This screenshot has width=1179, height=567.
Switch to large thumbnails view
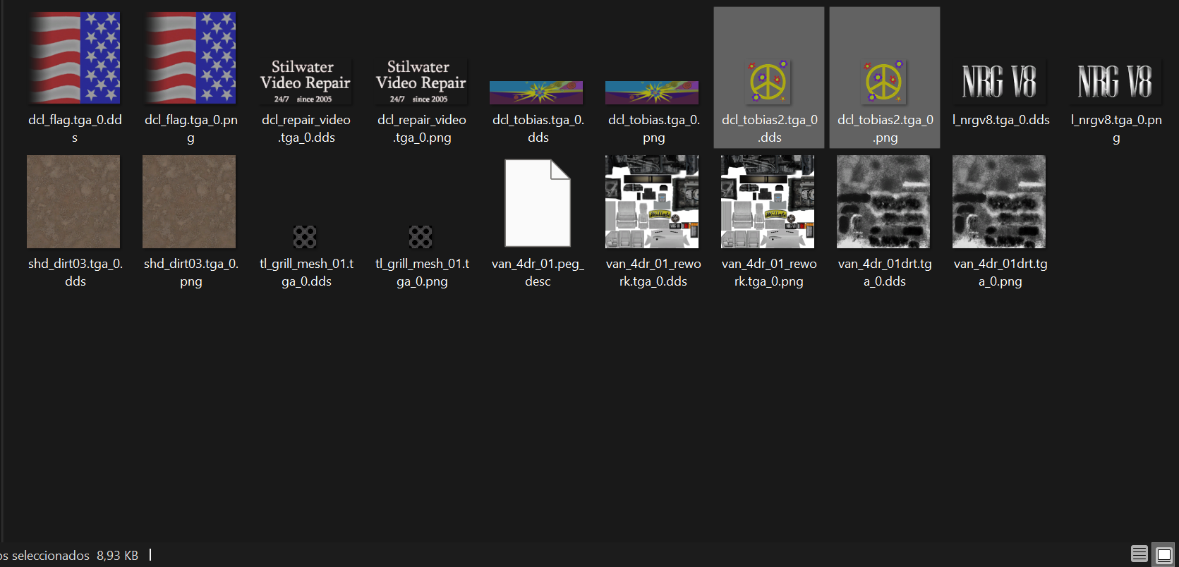[x=1164, y=554]
